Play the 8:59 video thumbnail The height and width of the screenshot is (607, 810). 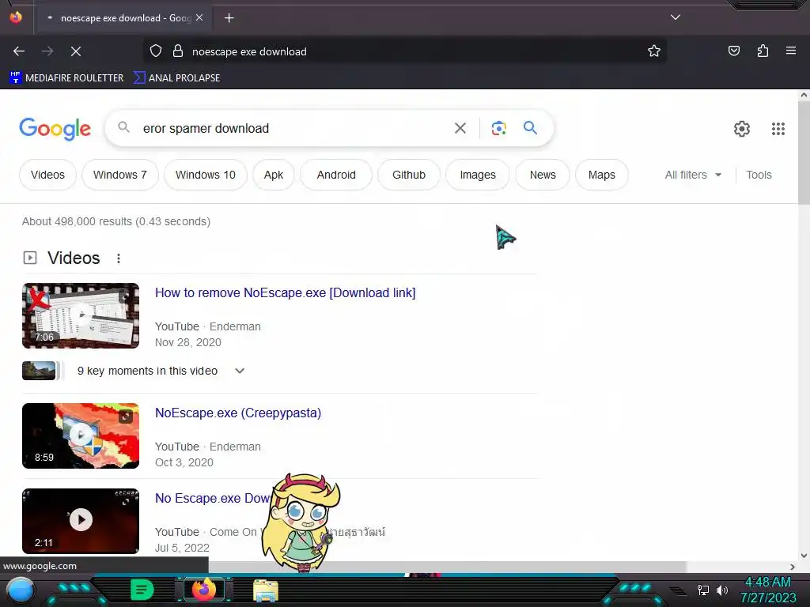coord(81,435)
